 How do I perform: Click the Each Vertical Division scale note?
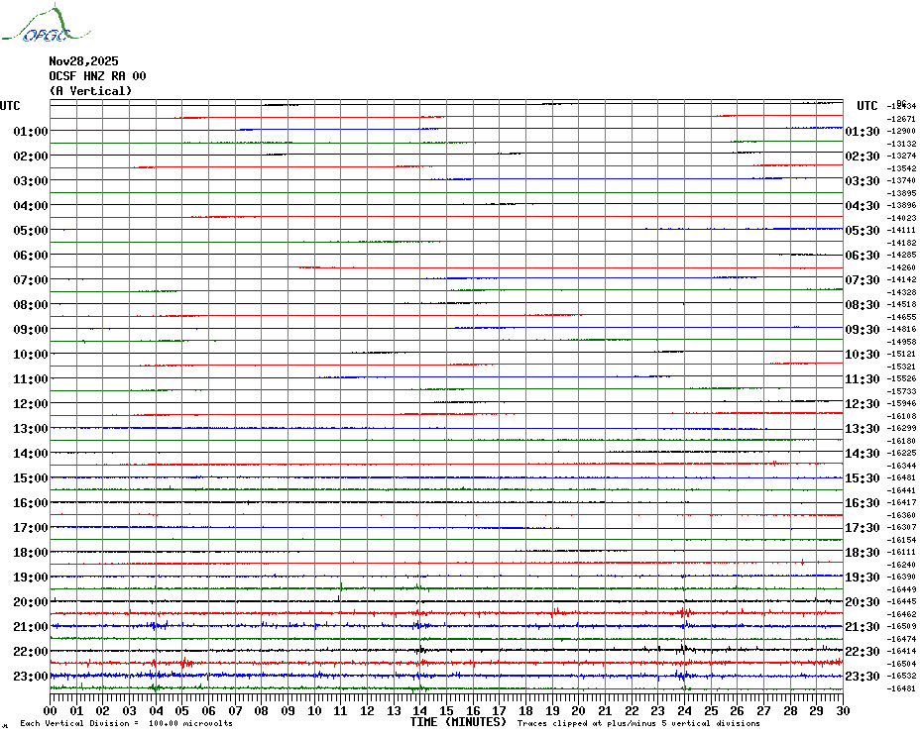pos(126,724)
